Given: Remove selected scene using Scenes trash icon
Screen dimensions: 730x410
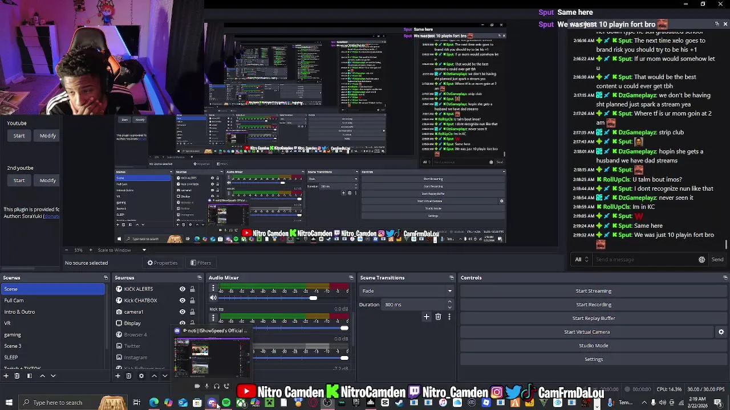Looking at the screenshot, I should [x=17, y=376].
